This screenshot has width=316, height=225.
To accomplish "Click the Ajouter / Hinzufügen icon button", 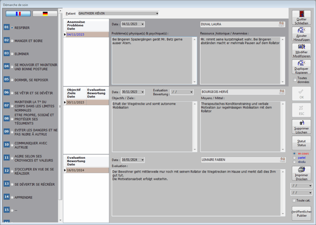I will pyautogui.click(x=301, y=30).
